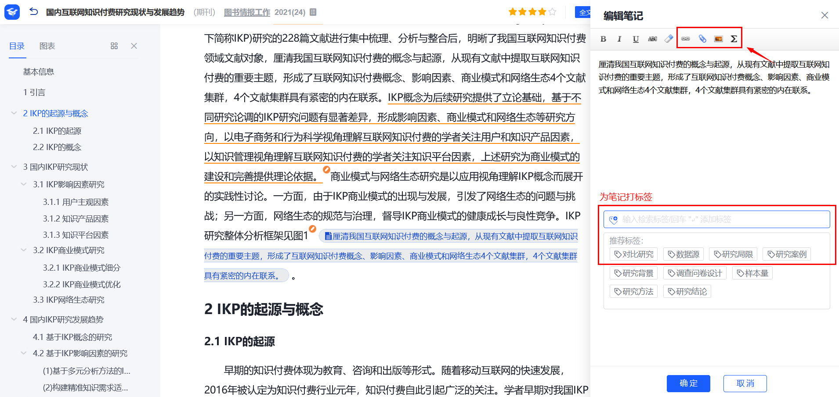Insert a hyperlink using chain icon

click(x=685, y=39)
